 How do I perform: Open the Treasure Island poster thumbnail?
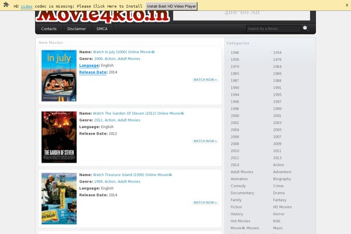tap(59, 198)
